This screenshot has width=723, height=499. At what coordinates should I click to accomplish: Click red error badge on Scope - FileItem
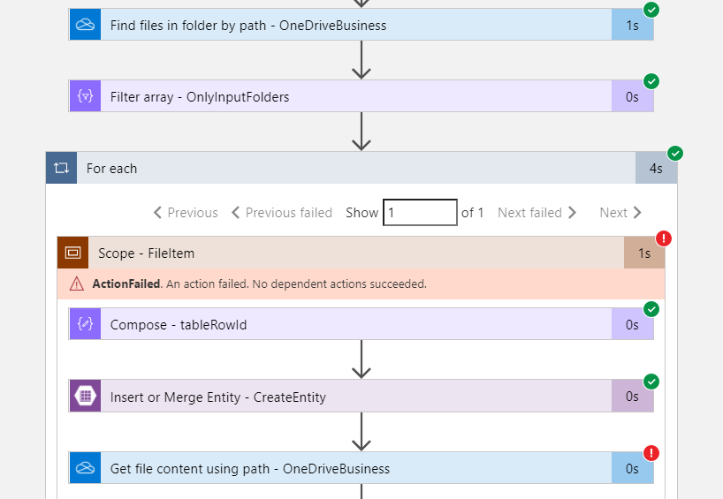point(664,238)
